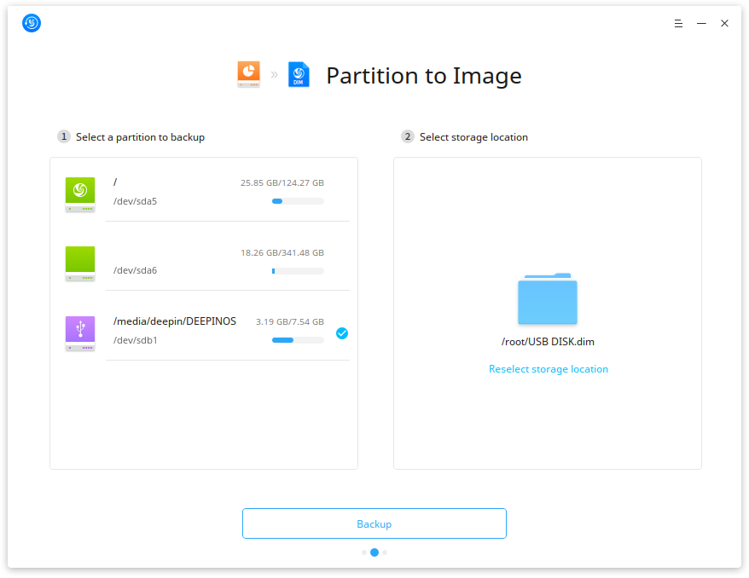Click step 1 number badge

tap(64, 136)
